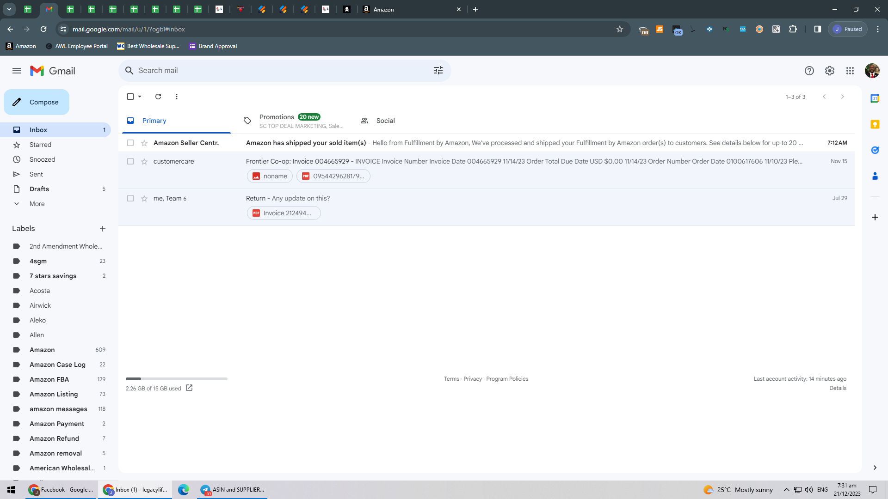Image resolution: width=888 pixels, height=499 pixels.
Task: Get add-ons with plus icon
Action: (x=875, y=217)
